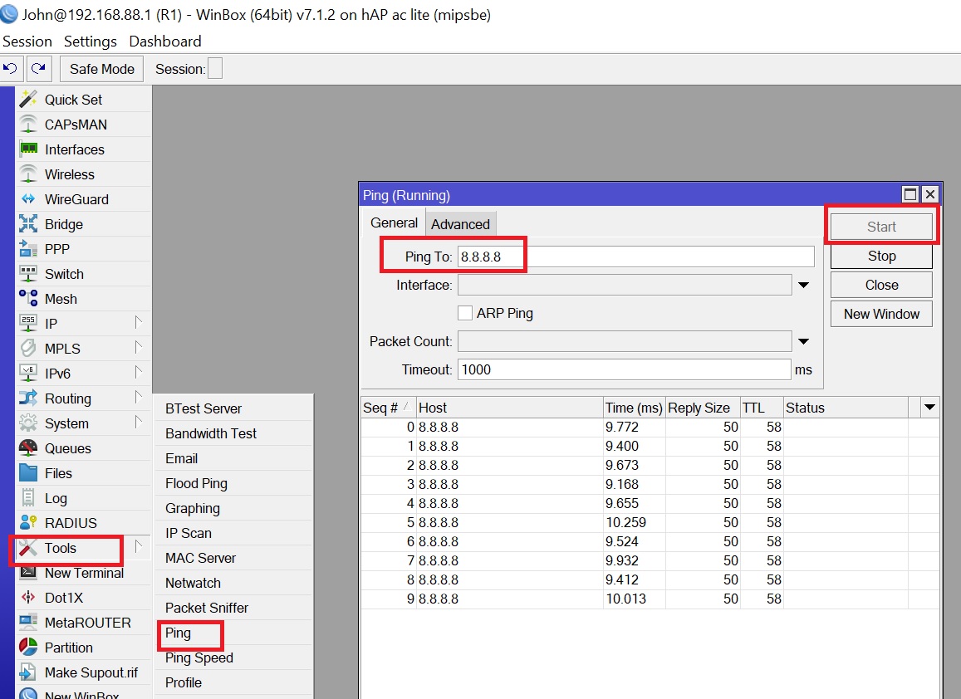
Task: Open the Dashboard menu
Action: (164, 41)
